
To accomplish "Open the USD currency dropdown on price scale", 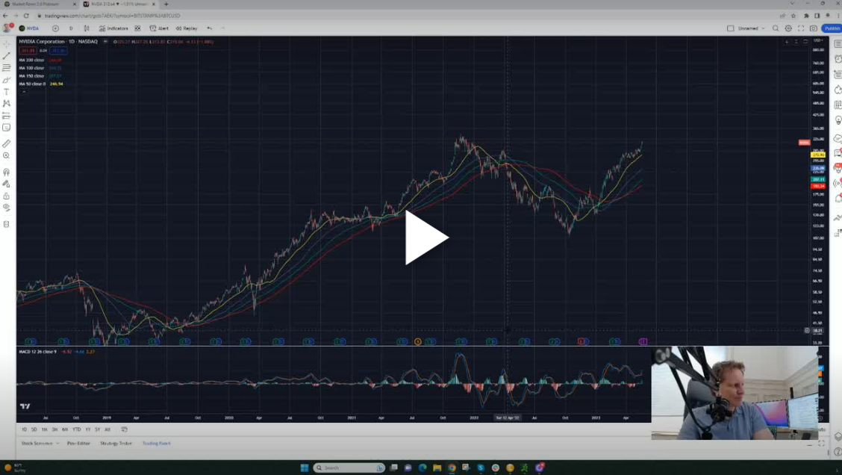I will pyautogui.click(x=818, y=41).
